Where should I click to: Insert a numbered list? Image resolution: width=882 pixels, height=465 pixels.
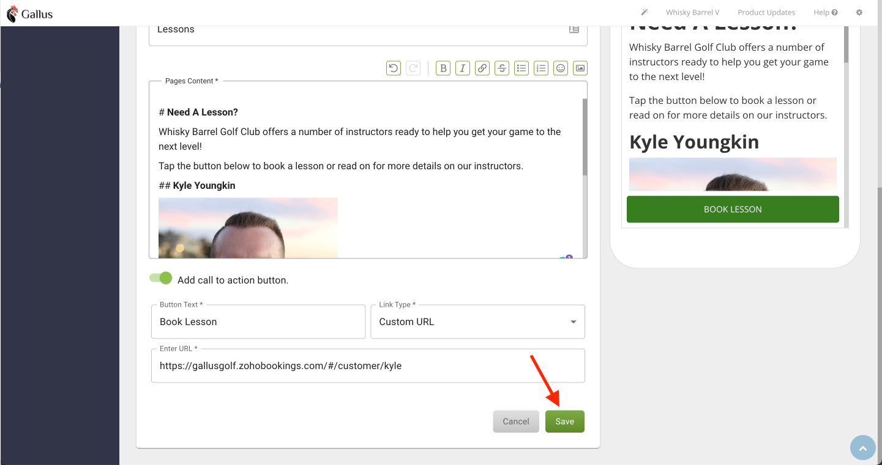coord(541,68)
